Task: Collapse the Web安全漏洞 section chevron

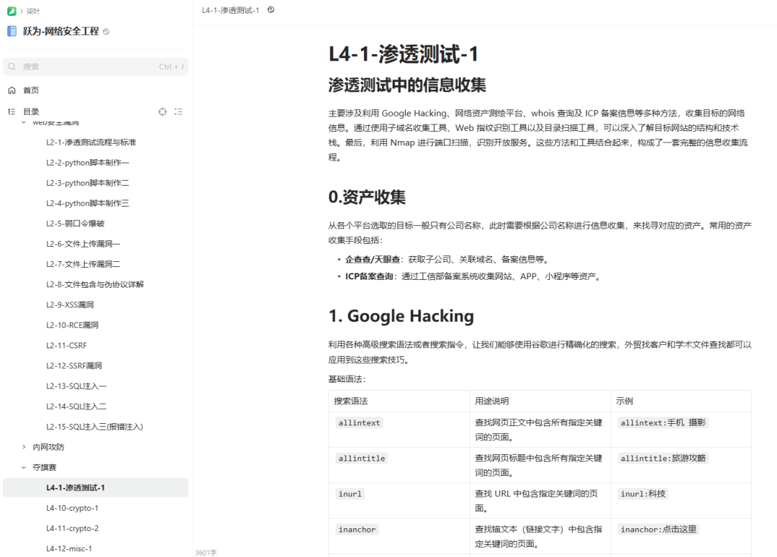Action: [x=24, y=122]
